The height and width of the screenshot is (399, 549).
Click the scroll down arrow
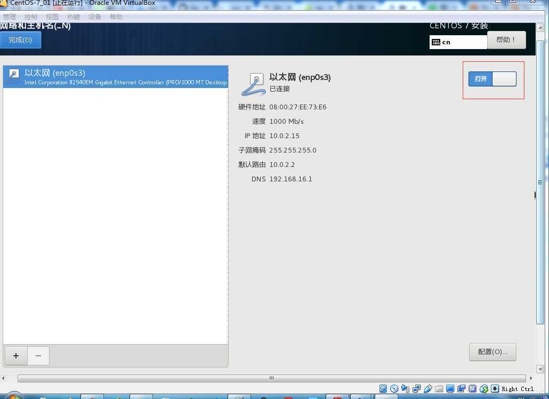tap(540, 369)
